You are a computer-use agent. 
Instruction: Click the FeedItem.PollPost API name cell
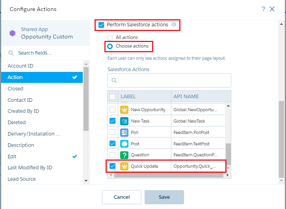coord(198,132)
